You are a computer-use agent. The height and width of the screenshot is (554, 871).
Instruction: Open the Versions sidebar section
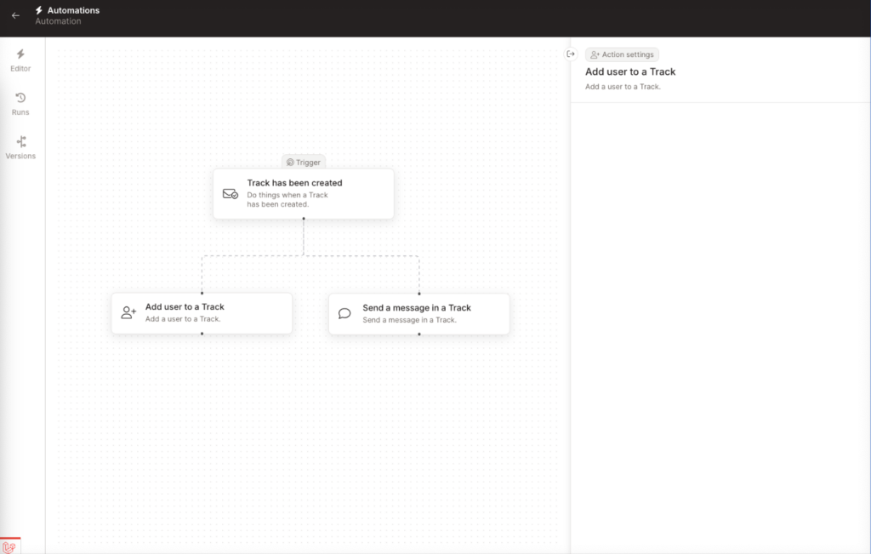pyautogui.click(x=20, y=148)
